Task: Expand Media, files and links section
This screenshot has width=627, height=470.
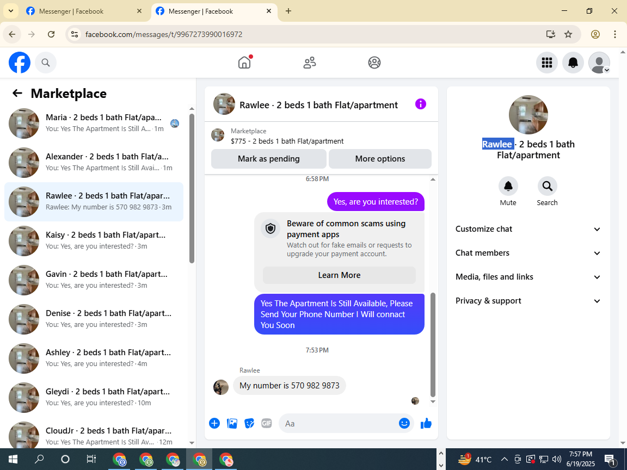Action: point(528,277)
